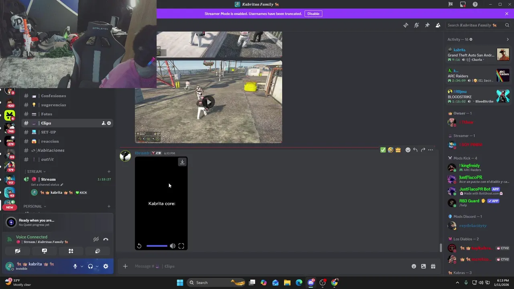
Task: Collapse the PERSONAL category
Action: pyautogui.click(x=35, y=206)
